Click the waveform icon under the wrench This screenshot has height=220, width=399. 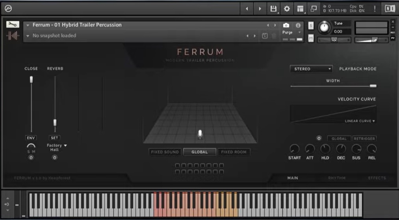[13, 35]
